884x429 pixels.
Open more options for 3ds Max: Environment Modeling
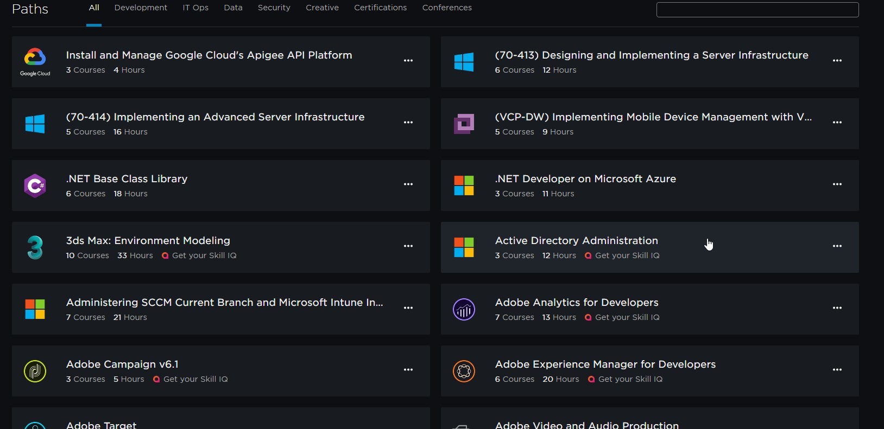coord(408,246)
